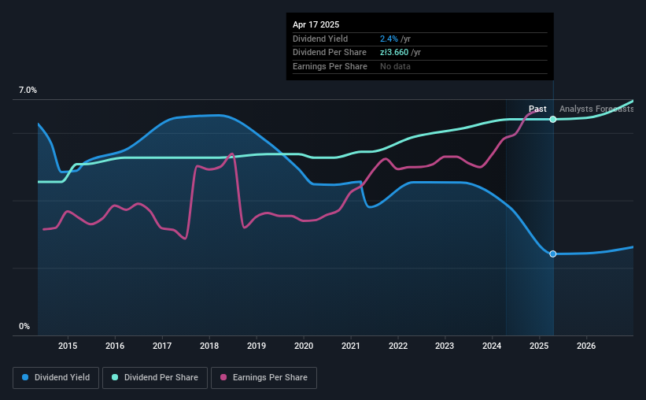Click the 2016 x-axis label
Image resolution: width=646 pixels, height=400 pixels.
point(115,346)
